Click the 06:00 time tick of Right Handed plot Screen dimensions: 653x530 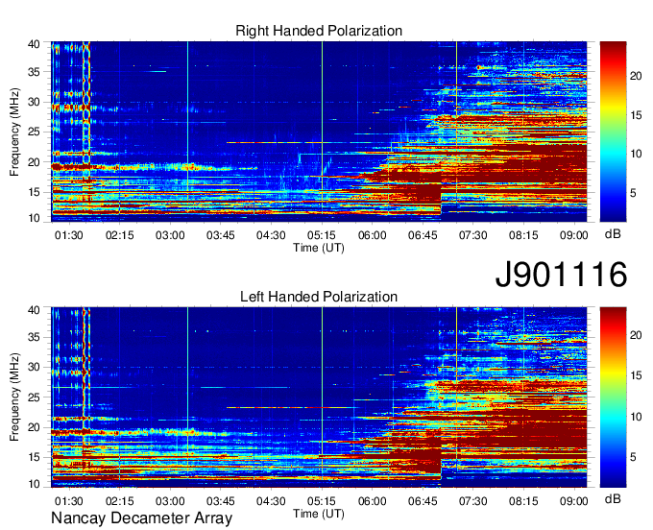tap(373, 235)
